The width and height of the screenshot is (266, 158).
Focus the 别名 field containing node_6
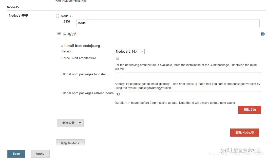168,23
